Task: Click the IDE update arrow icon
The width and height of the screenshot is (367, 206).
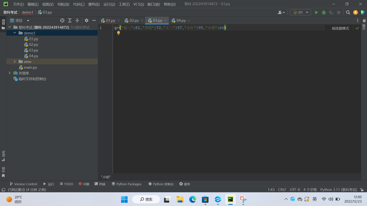Action: 356,12
